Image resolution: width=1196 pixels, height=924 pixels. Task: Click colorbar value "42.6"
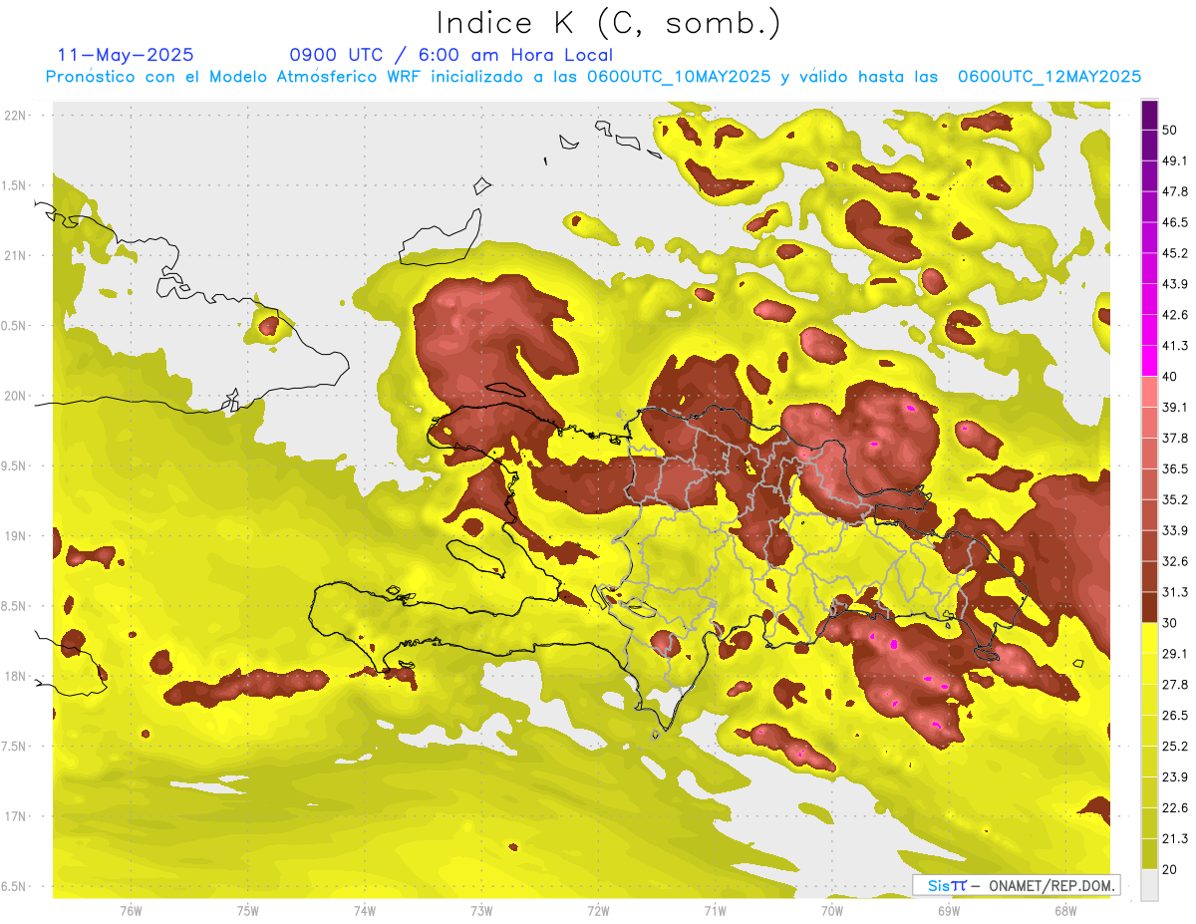(1176, 315)
